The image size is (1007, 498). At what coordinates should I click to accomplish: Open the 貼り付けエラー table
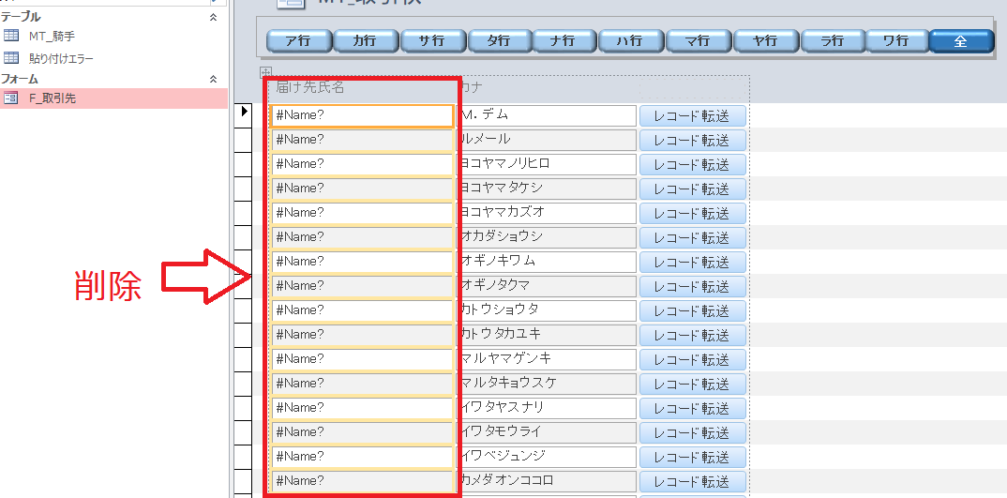pyautogui.click(x=61, y=58)
